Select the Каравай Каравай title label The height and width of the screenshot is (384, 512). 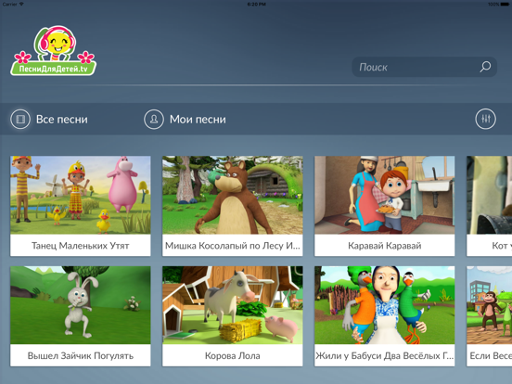pos(384,246)
